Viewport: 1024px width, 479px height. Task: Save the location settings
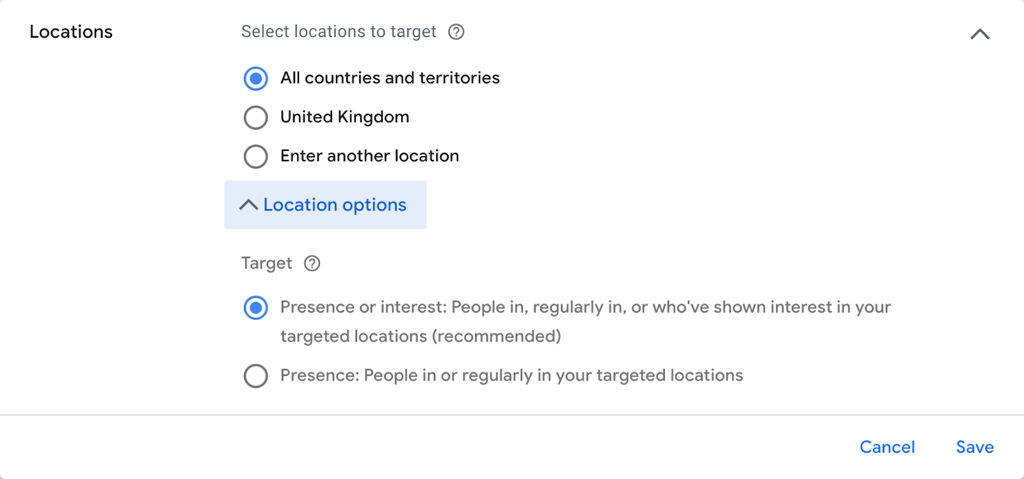(x=975, y=447)
